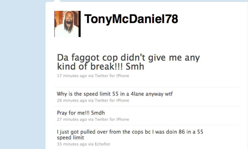Screen dimensions: 248x149
Task: Open the '27 minutes ago' timestamp link
Action: (72, 119)
